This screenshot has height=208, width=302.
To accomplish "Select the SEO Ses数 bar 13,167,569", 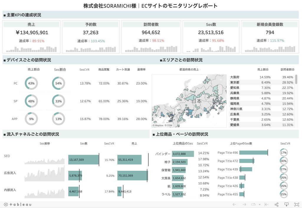I will coord(83,160).
